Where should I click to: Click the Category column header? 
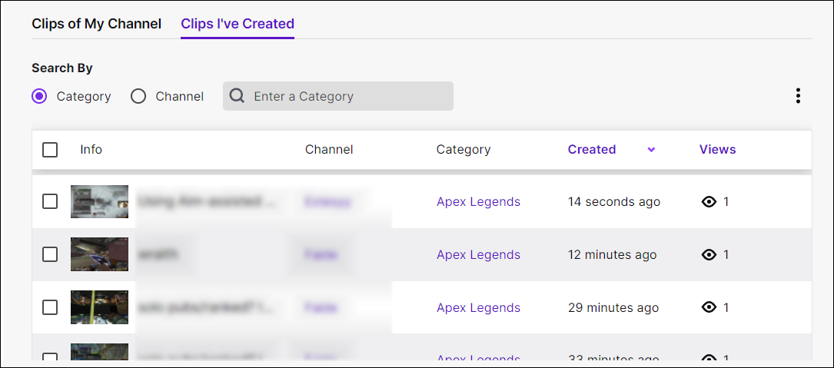[x=464, y=150]
